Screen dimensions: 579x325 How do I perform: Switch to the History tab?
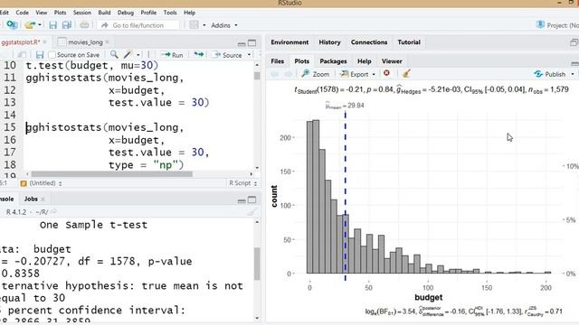click(329, 42)
